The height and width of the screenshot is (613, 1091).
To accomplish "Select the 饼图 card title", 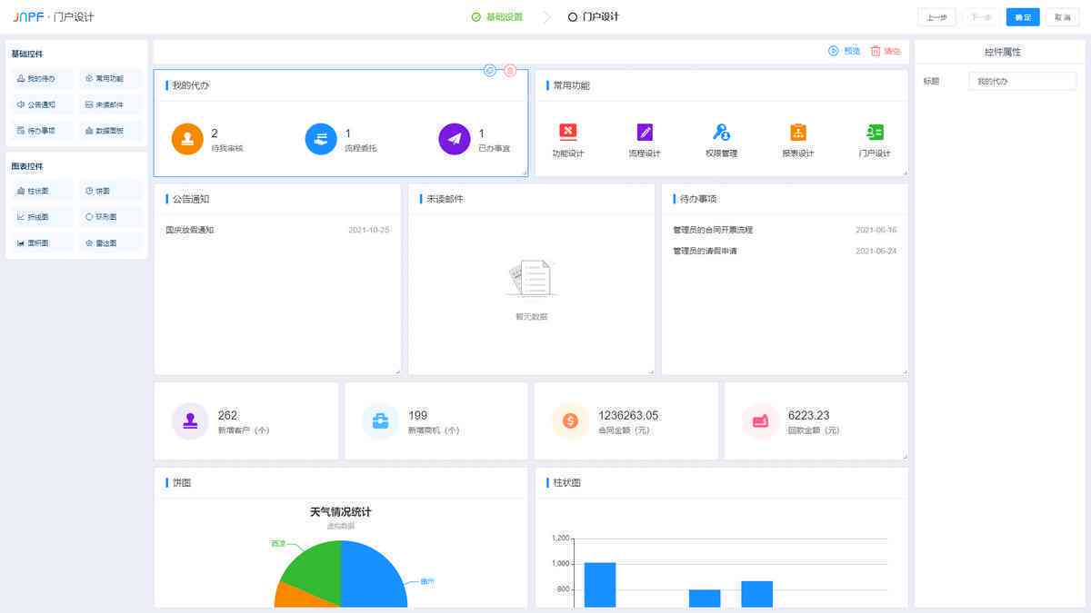I will (182, 483).
